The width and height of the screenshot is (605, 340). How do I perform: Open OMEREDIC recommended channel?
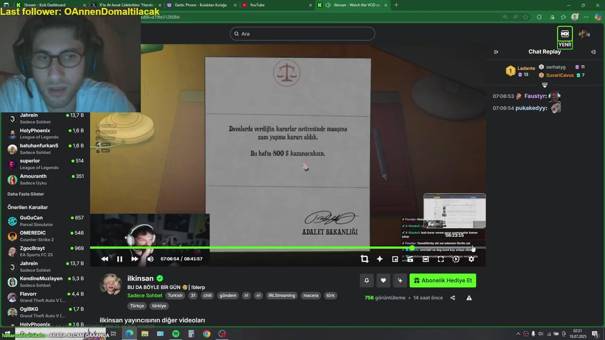pyautogui.click(x=45, y=236)
